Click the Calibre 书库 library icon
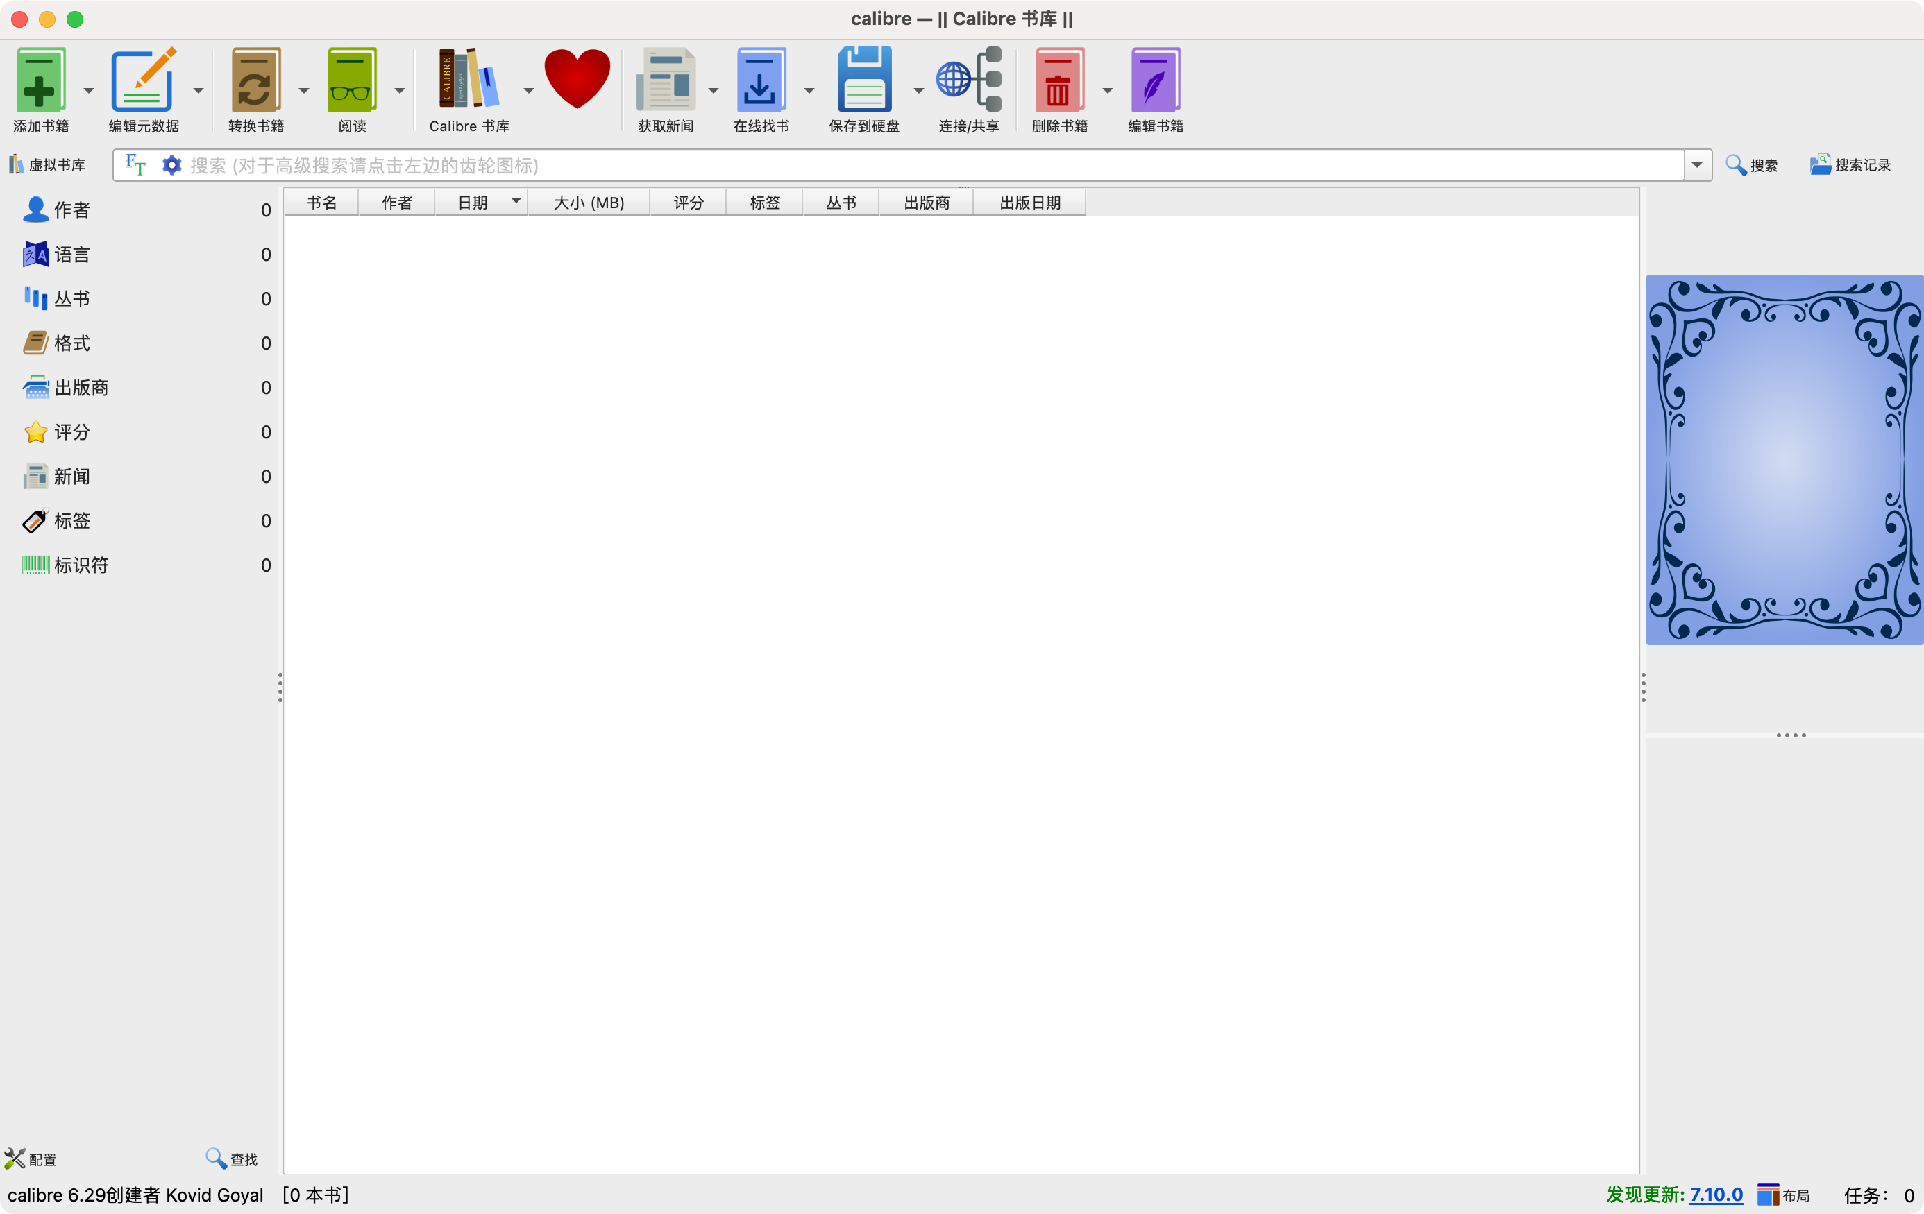The height and width of the screenshot is (1214, 1924). coord(470,80)
